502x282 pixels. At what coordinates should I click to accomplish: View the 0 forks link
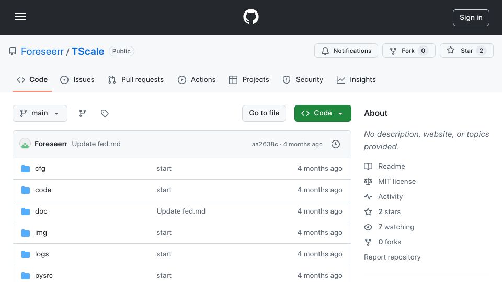point(390,242)
